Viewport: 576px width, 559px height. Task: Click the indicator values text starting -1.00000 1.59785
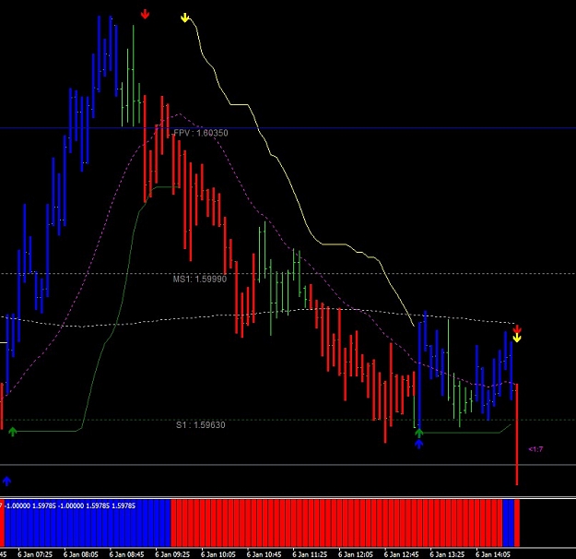coord(71,505)
